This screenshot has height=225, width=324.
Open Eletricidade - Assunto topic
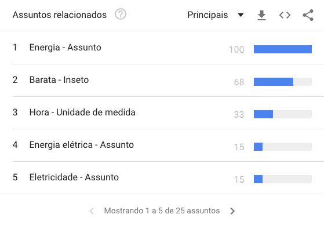(x=74, y=177)
